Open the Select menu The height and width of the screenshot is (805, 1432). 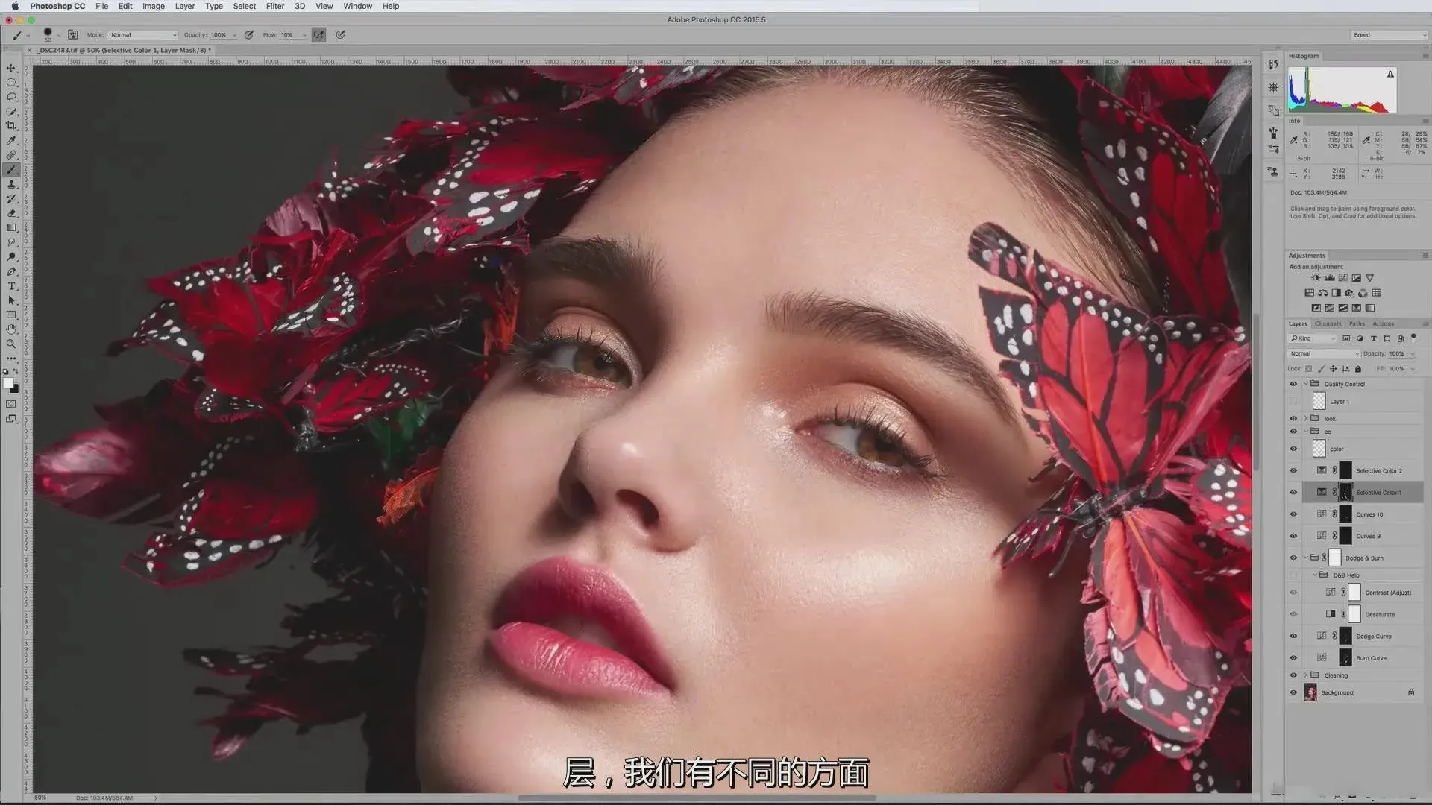pyautogui.click(x=245, y=6)
